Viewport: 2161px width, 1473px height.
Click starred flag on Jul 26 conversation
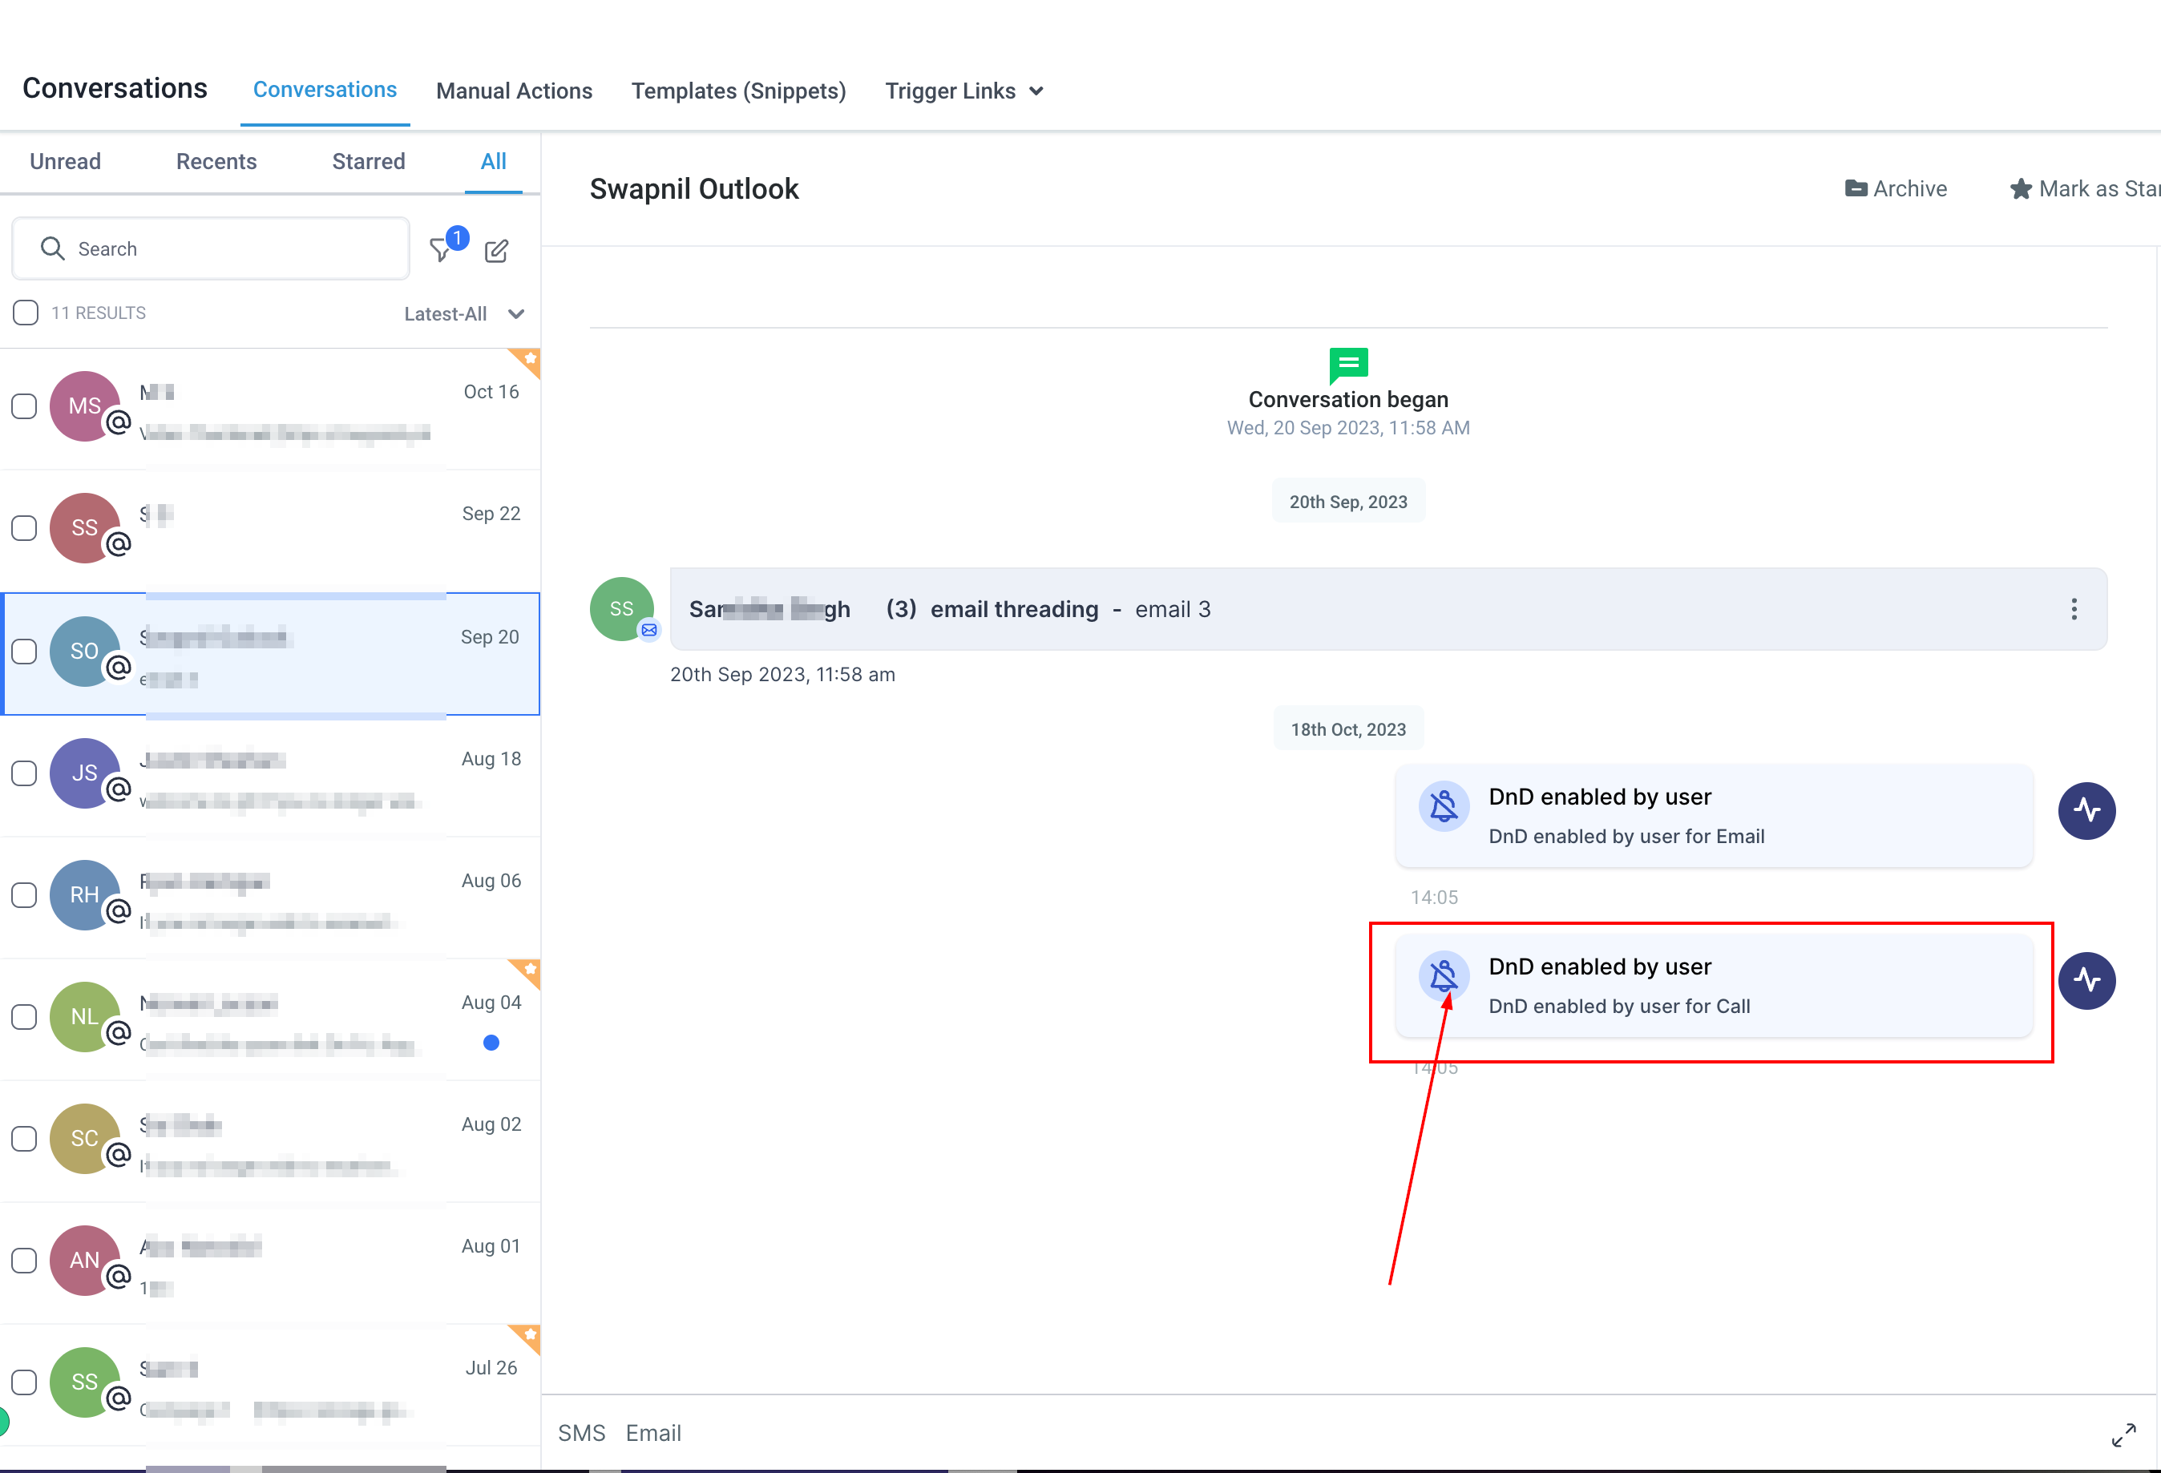[528, 1336]
